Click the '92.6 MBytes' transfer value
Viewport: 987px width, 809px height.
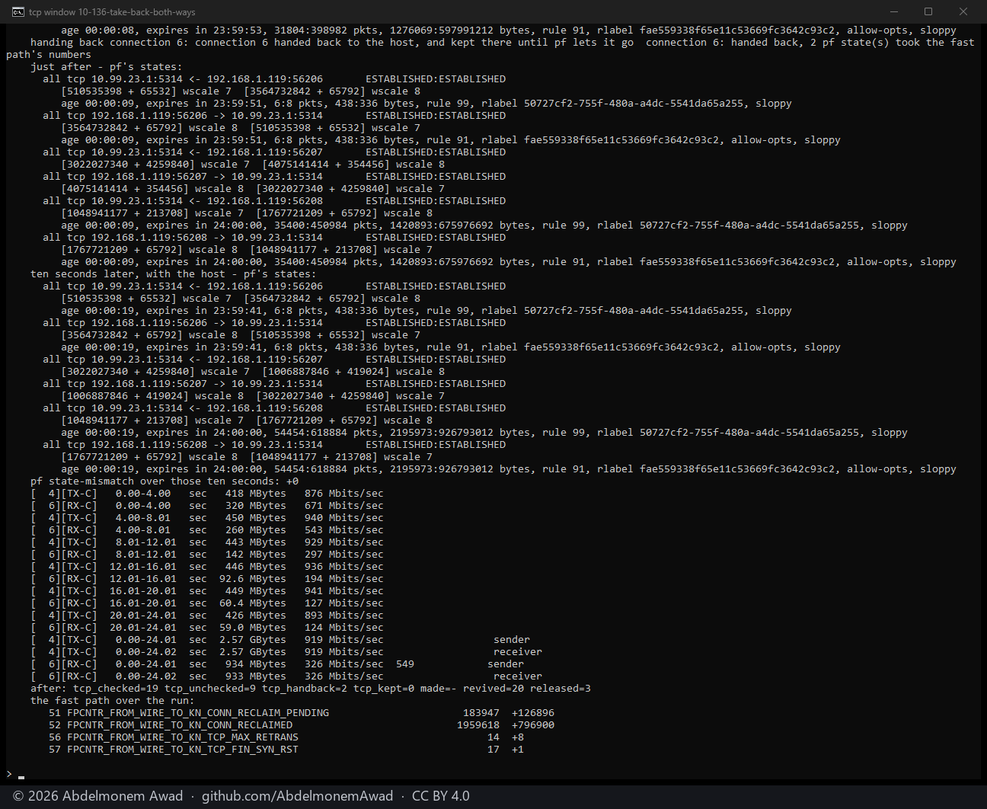(253, 579)
